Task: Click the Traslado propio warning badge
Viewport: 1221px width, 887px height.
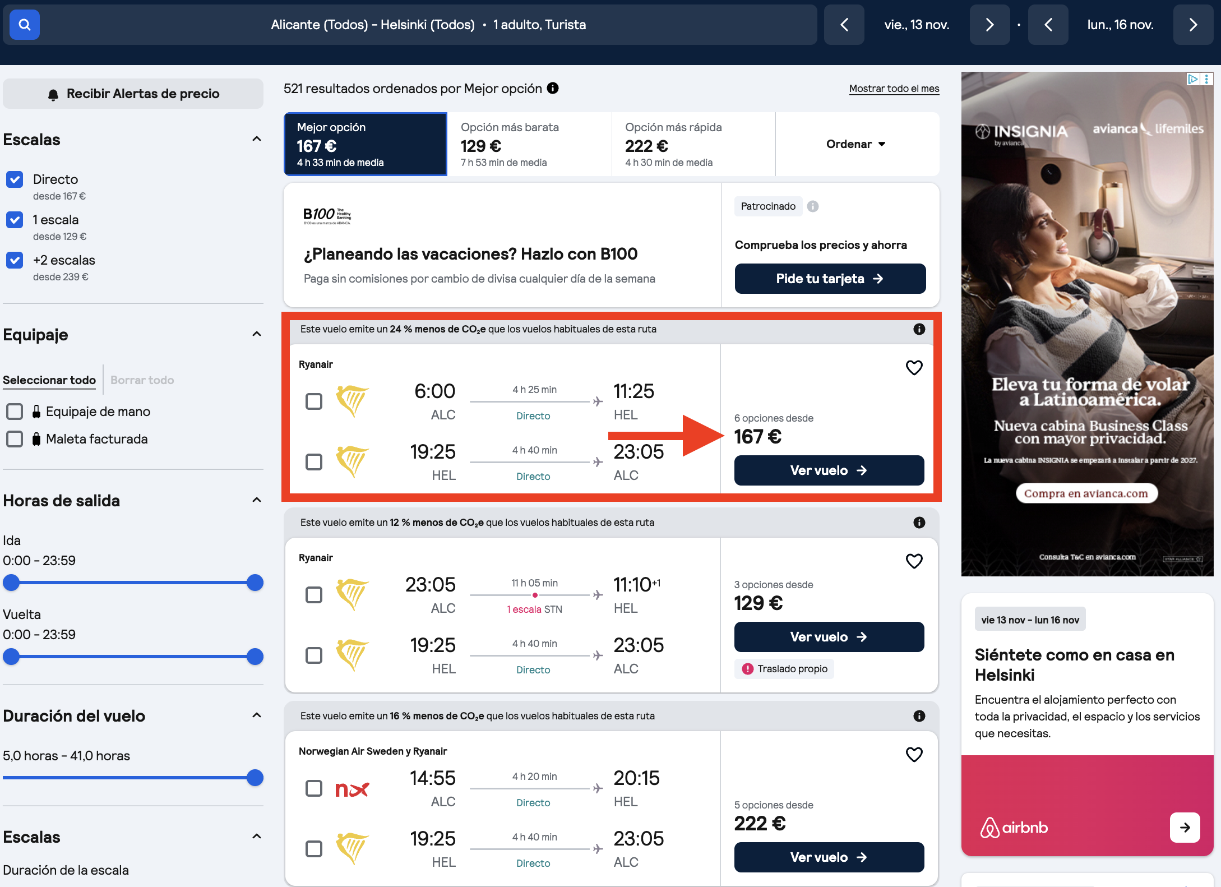Action: [784, 669]
